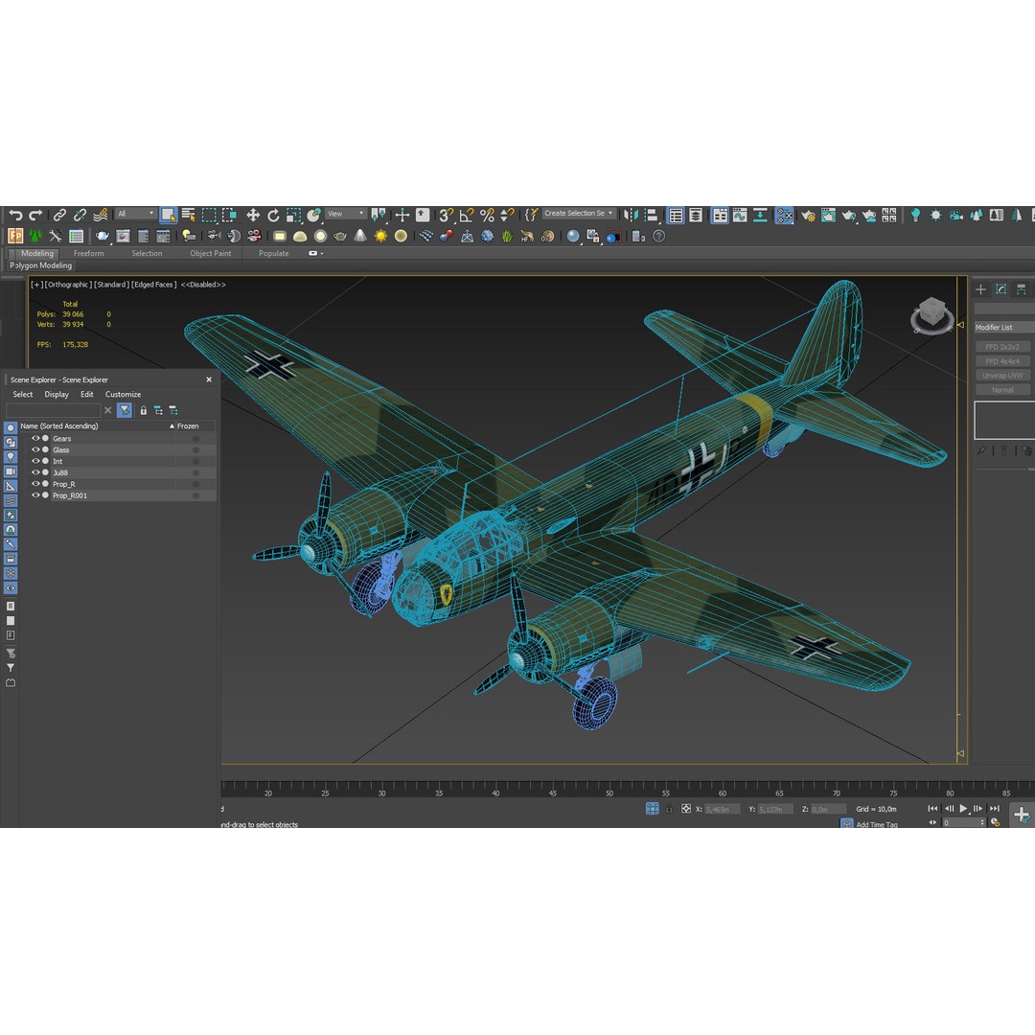This screenshot has width=1035, height=1035.
Task: Click the Unwrap UVW modifier button
Action: click(1002, 376)
